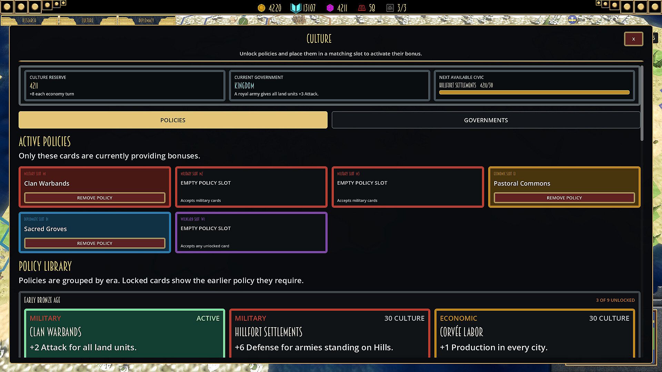Click the purple culture gem icon
The width and height of the screenshot is (662, 372).
tap(330, 8)
